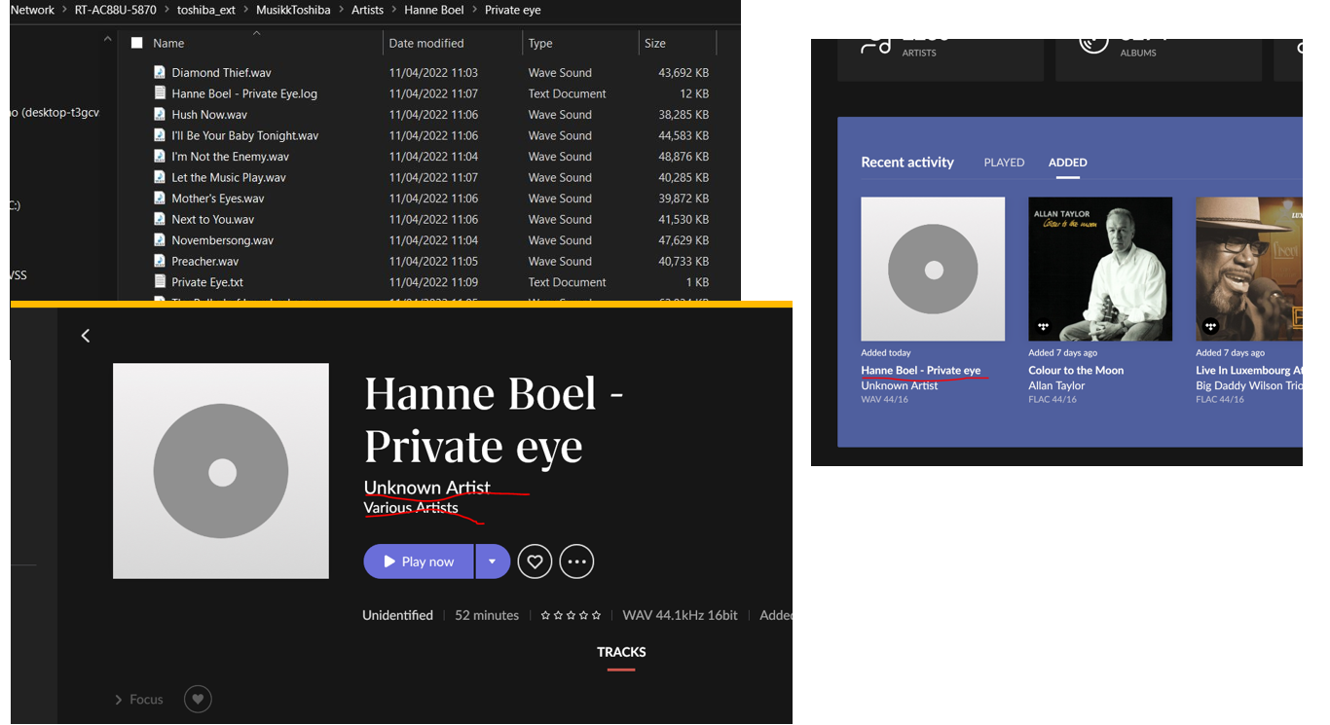Click the Unidentified status label
The width and height of the screenshot is (1330, 725).
click(397, 615)
